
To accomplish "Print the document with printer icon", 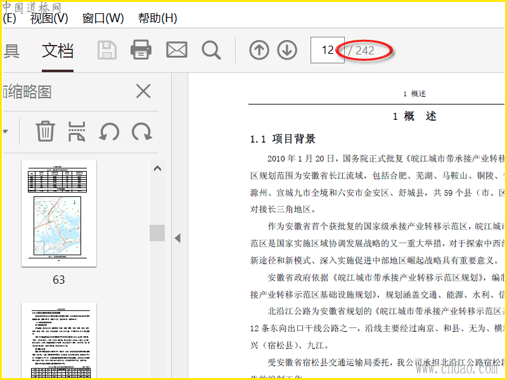I will [141, 50].
